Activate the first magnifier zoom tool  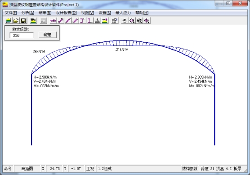coord(132,21)
